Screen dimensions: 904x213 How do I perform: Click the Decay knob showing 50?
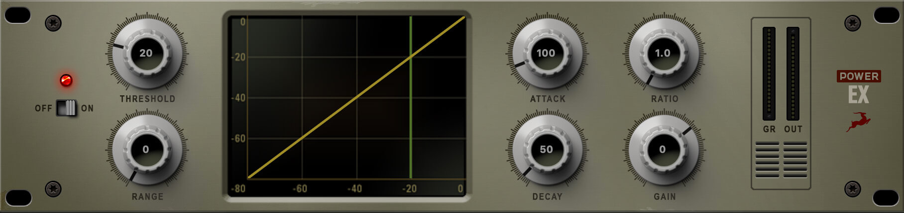pyautogui.click(x=547, y=149)
